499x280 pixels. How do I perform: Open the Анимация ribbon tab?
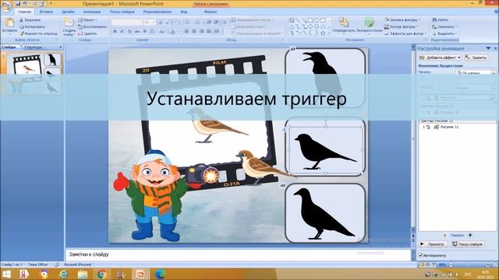point(92,12)
